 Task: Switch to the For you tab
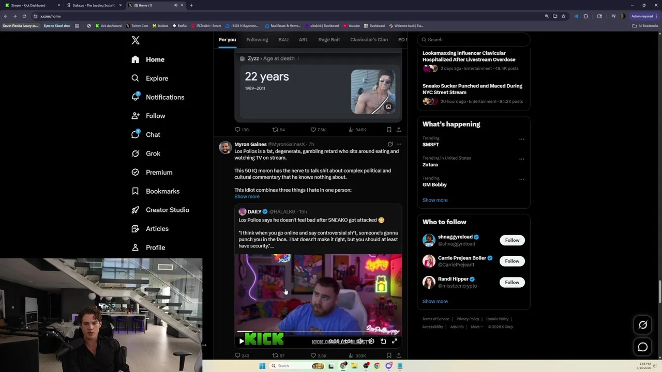[227, 40]
